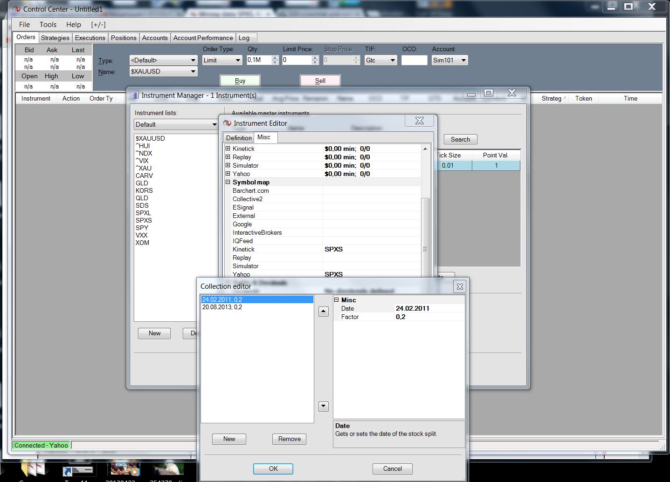Open the instrument Name dropdown showing $XAUUSD
Viewport: 670px width, 482px height.
[163, 71]
